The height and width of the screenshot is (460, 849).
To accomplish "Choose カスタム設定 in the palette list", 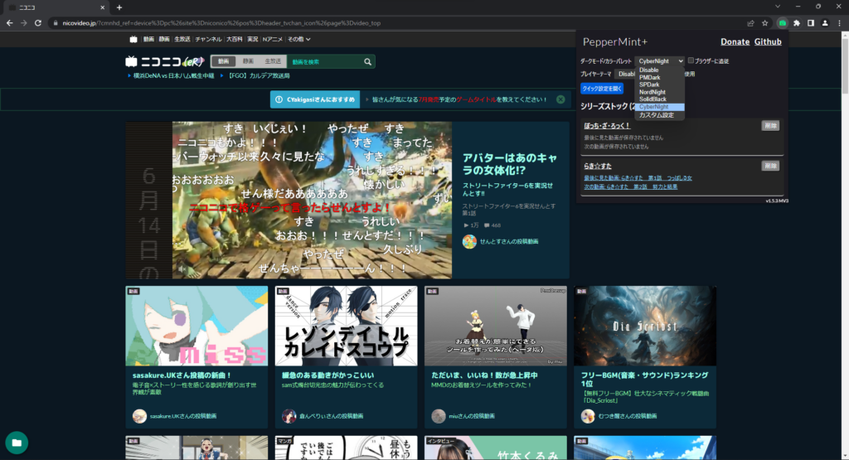I will (659, 114).
